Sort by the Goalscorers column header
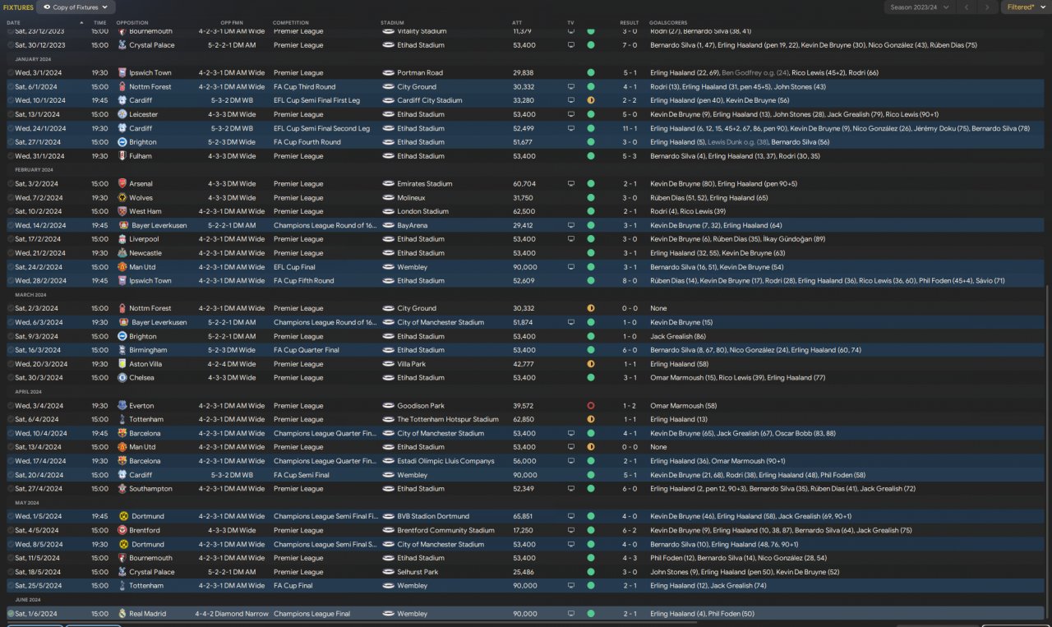Screen dimensions: 1052x627 pyautogui.click(x=668, y=22)
